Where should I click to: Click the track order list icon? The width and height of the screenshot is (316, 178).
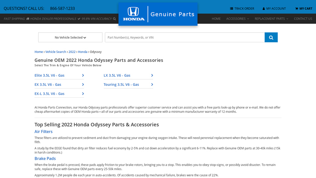[231, 8]
